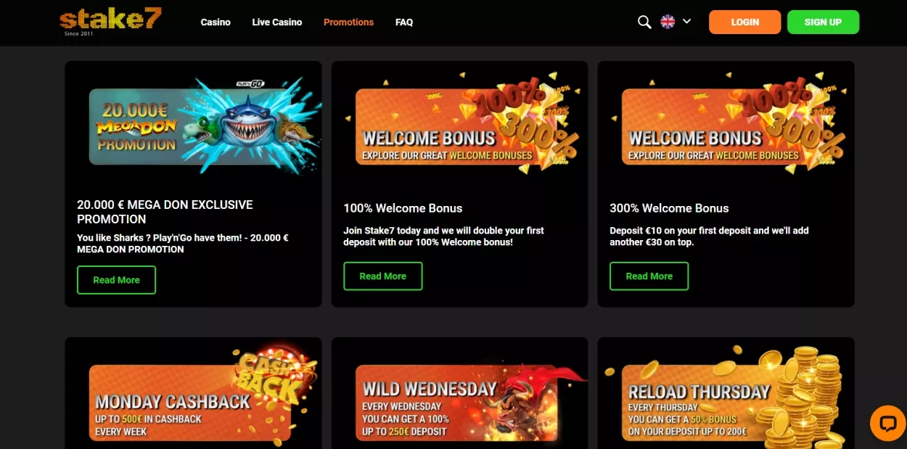Open the FAQ page
The height and width of the screenshot is (449, 907).
click(x=404, y=22)
